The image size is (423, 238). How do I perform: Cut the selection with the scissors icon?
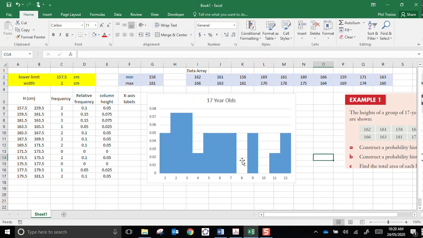coord(21,23)
